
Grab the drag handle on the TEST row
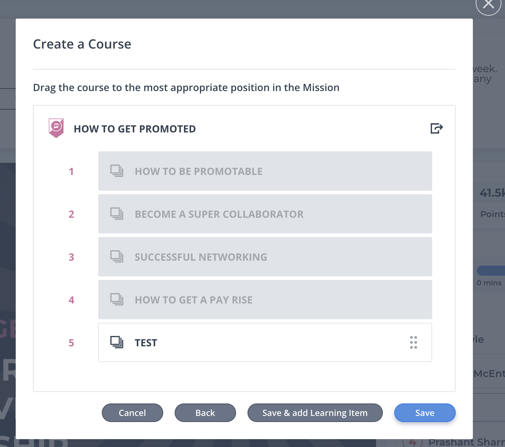(414, 342)
